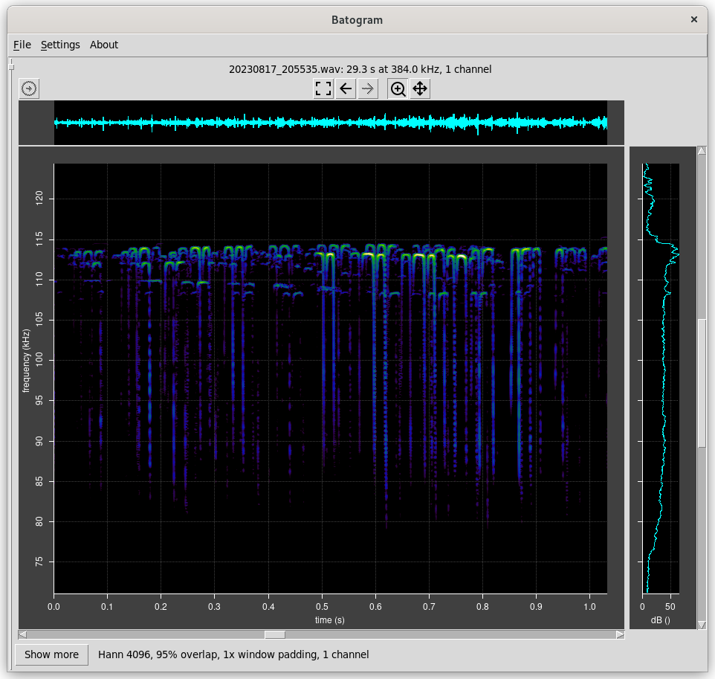This screenshot has height=679, width=715.
Task: Open the File menu
Action: tap(22, 45)
